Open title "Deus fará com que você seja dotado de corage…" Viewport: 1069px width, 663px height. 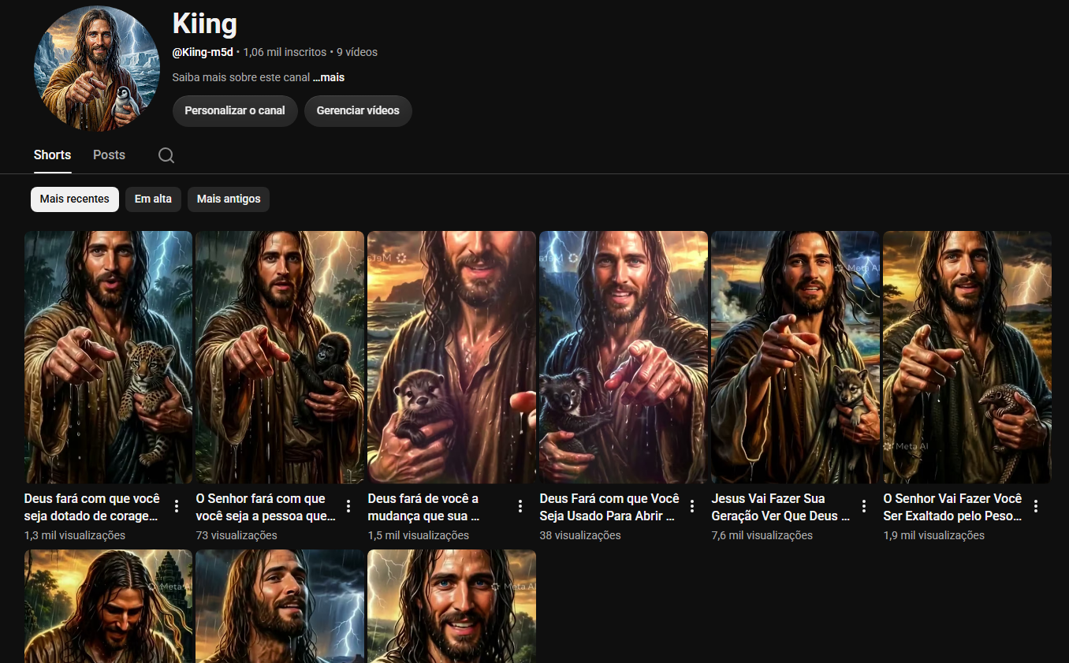92,507
